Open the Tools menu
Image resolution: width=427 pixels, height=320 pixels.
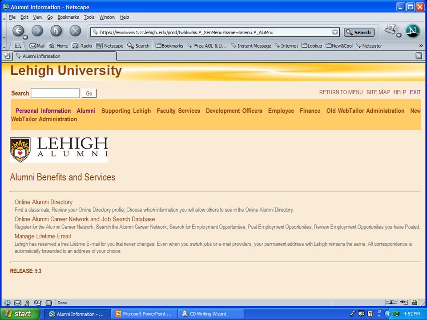[89, 17]
